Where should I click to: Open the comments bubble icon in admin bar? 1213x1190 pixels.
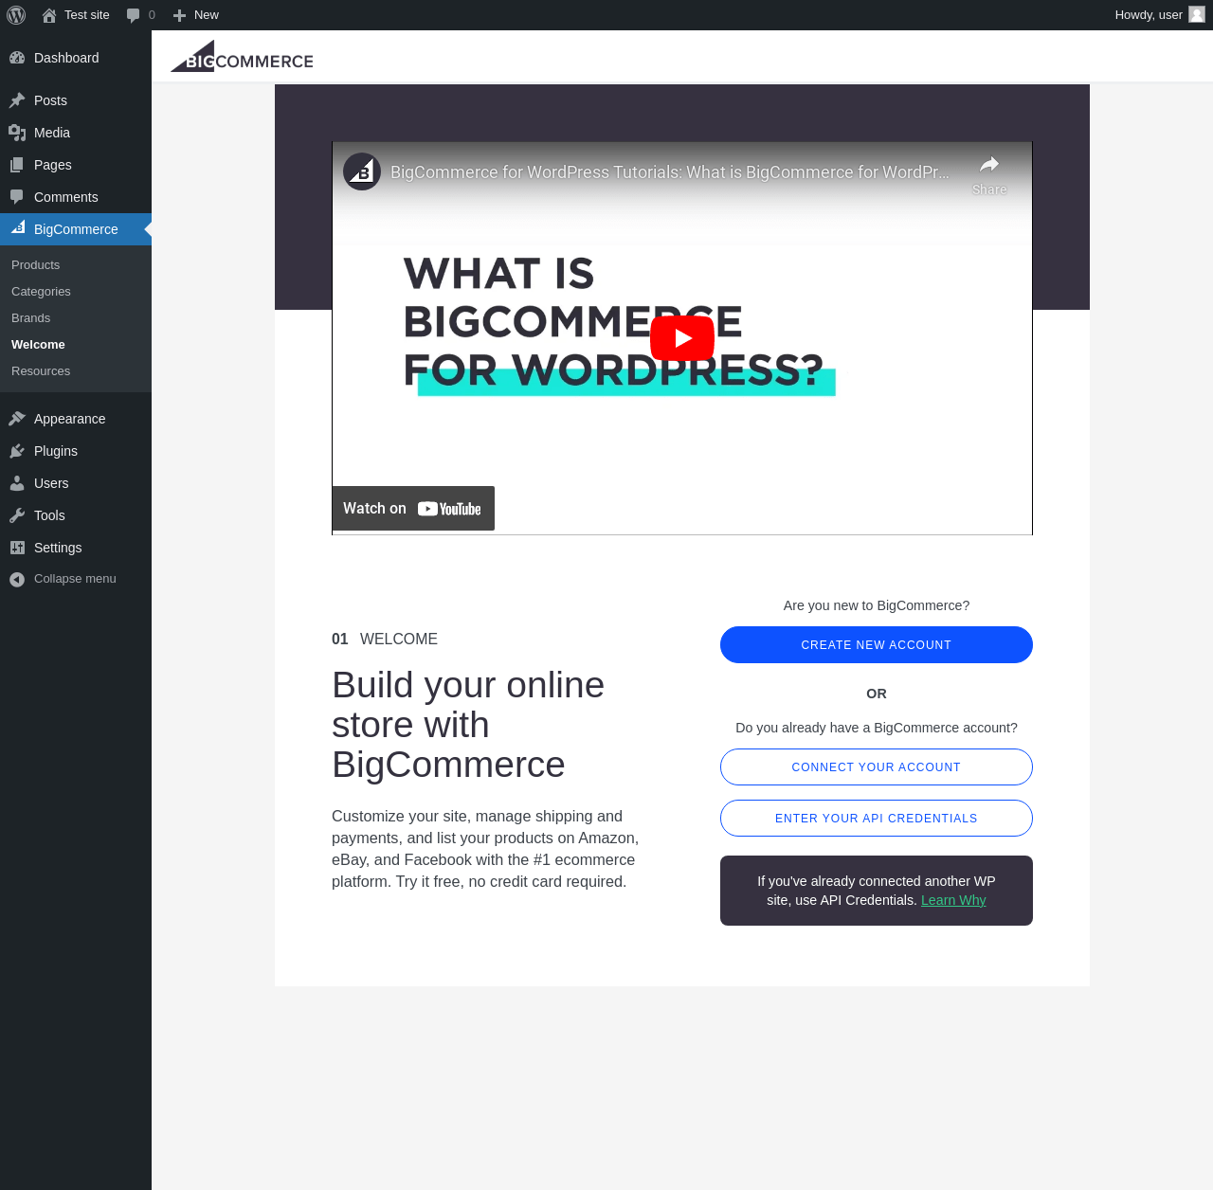click(x=134, y=15)
